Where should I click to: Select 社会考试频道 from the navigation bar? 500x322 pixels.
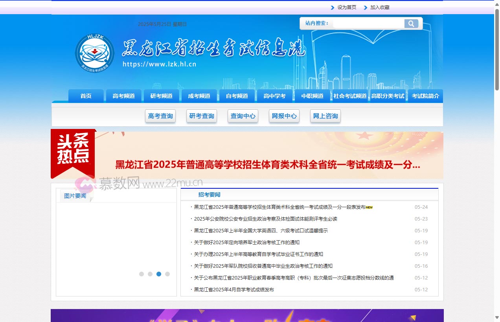click(x=350, y=96)
